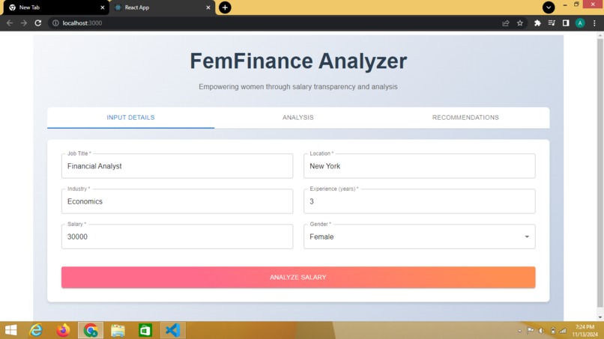Click the Analyze Salary button
This screenshot has height=339, width=604.
tap(298, 278)
